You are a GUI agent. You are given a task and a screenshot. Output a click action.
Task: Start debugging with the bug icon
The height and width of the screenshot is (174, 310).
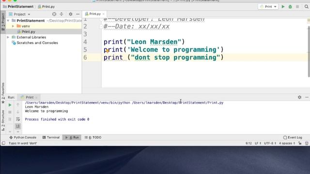click(x=290, y=7)
